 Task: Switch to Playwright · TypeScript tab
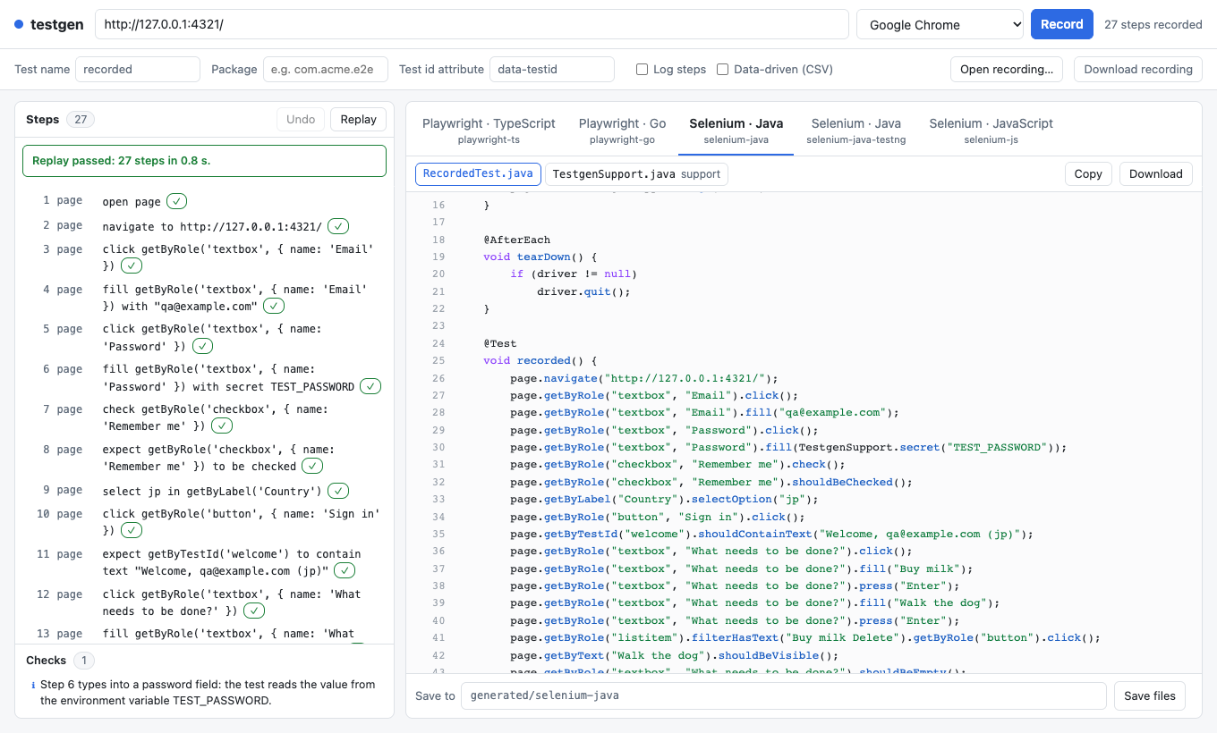point(489,131)
